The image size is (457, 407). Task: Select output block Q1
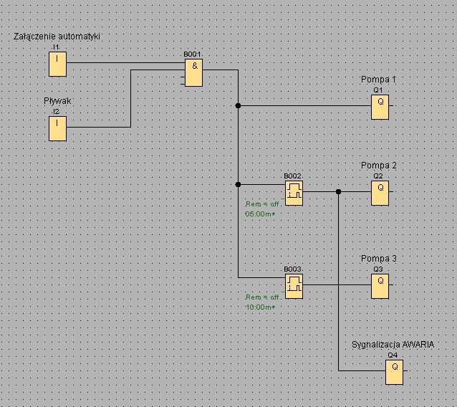click(x=380, y=107)
